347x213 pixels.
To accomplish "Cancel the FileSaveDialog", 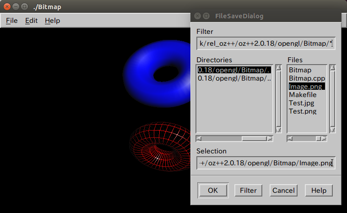I will click(x=283, y=191).
